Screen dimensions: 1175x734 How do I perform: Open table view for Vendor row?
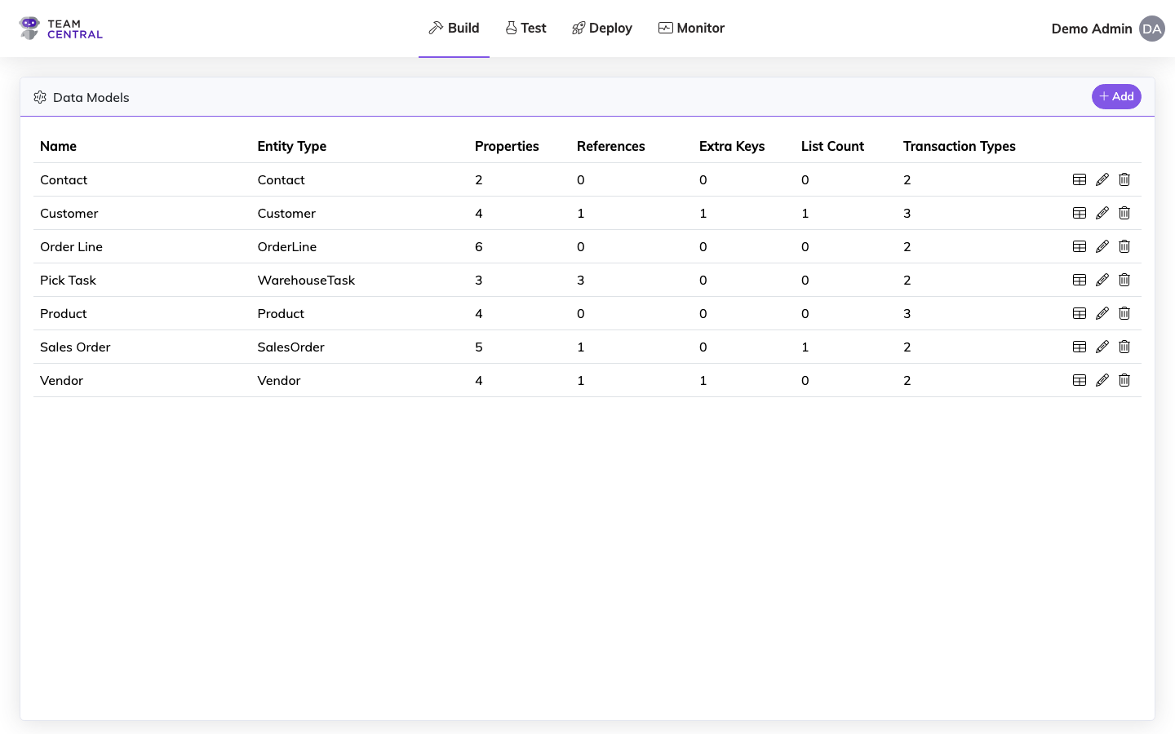(1080, 380)
